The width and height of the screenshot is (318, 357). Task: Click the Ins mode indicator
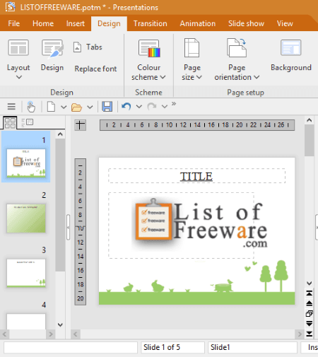pyautogui.click(x=310, y=347)
